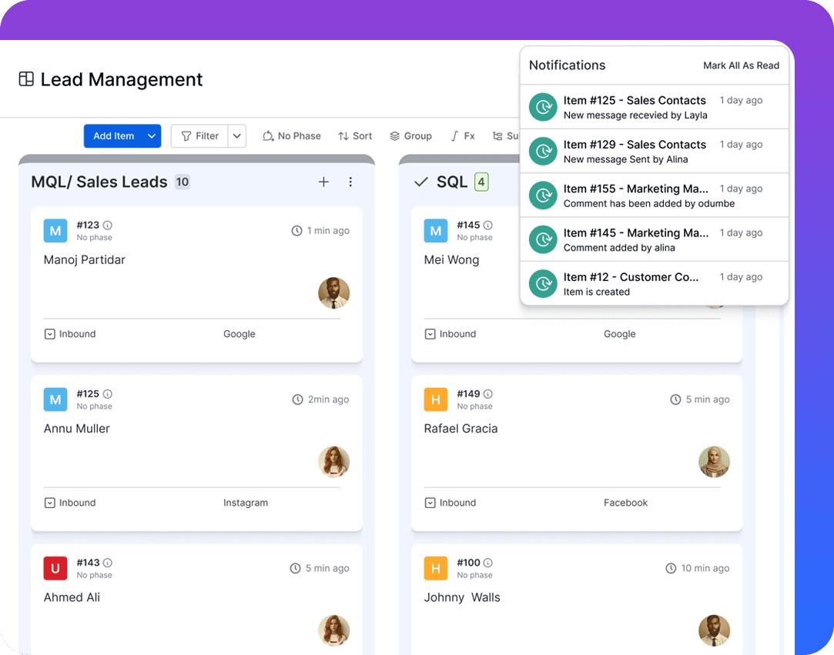Open the Group toolbar option
834x655 pixels.
click(410, 136)
